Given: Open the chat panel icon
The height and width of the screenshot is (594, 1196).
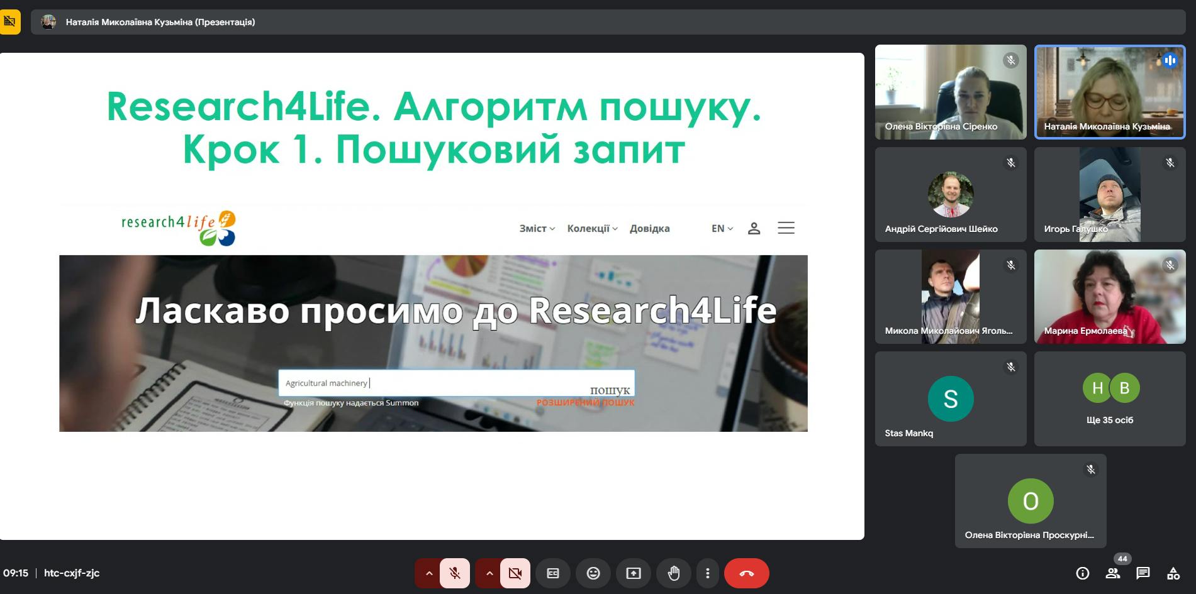Looking at the screenshot, I should 1143,573.
